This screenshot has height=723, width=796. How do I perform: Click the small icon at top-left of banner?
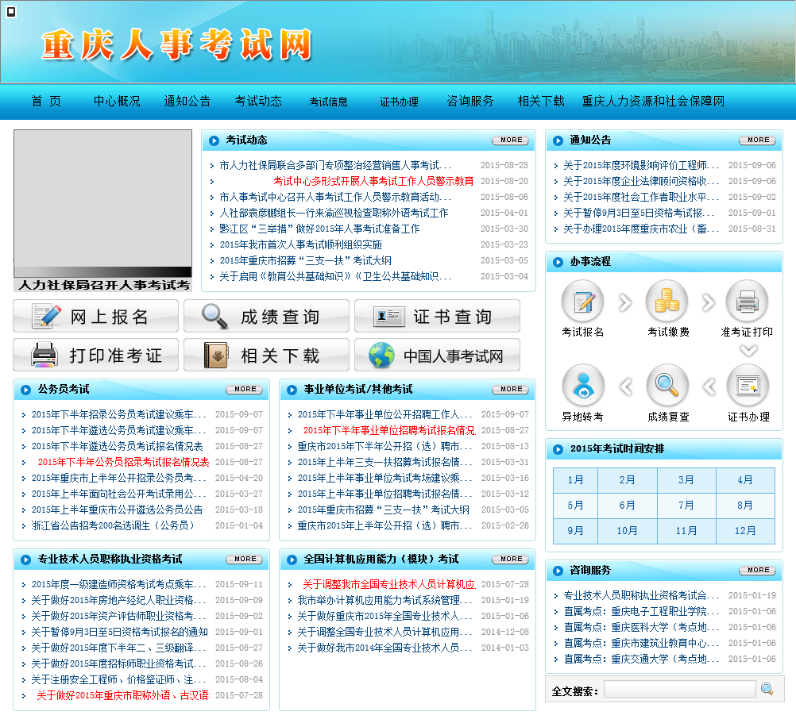(11, 12)
